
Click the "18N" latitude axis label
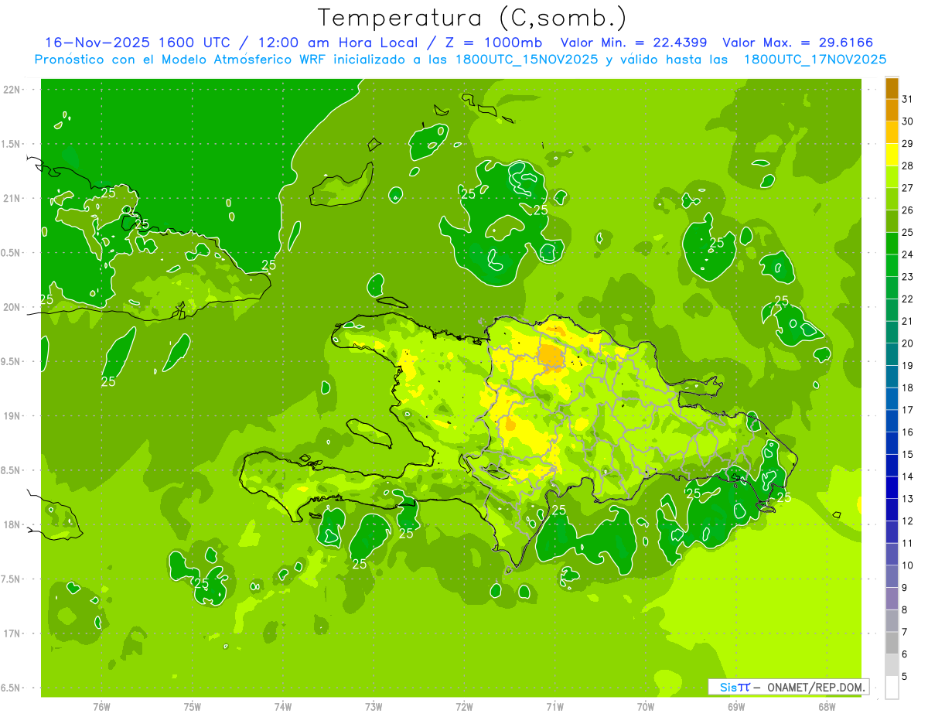(x=12, y=525)
